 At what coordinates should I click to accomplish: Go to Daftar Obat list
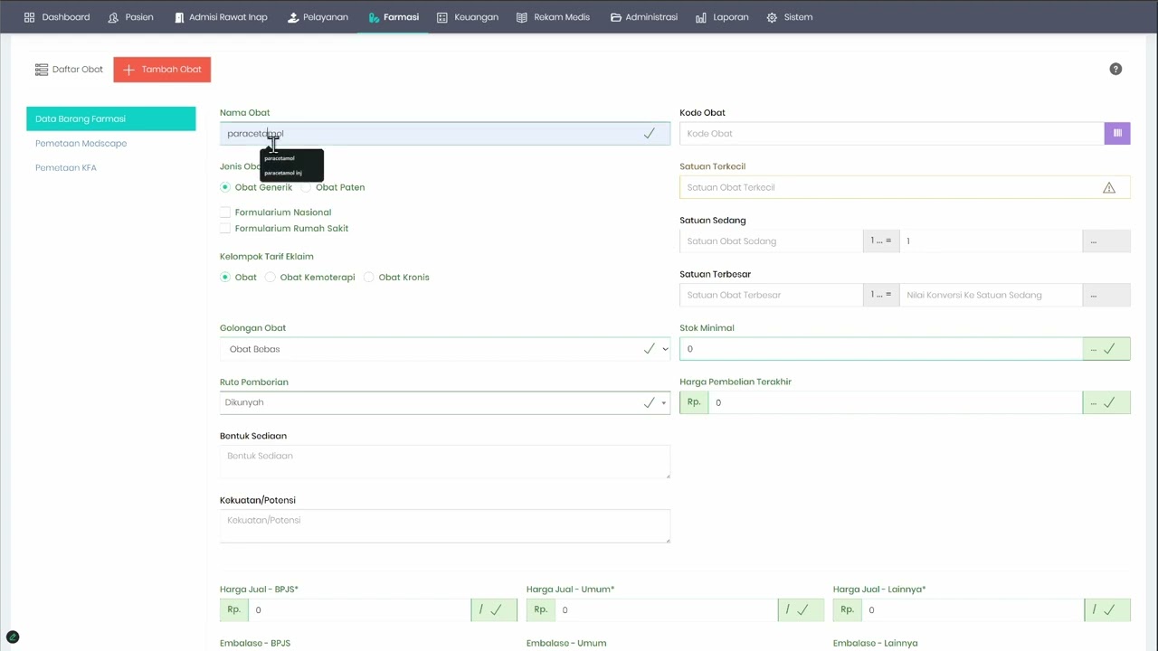tap(69, 70)
